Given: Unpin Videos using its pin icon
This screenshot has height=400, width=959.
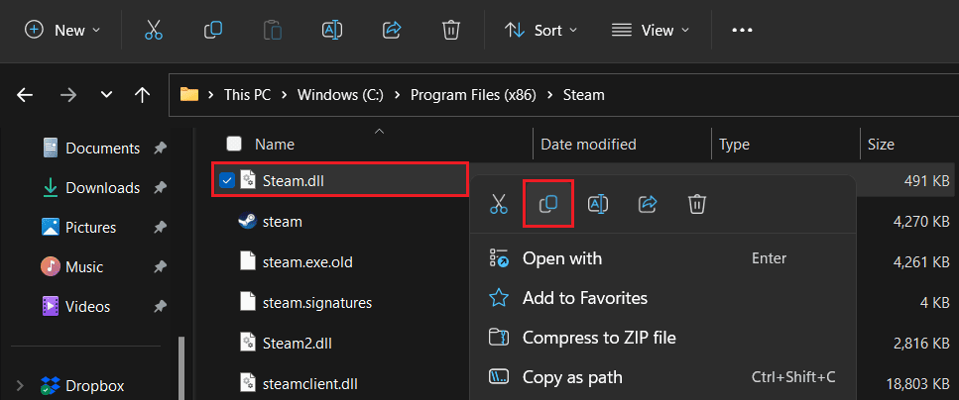Looking at the screenshot, I should point(159,307).
